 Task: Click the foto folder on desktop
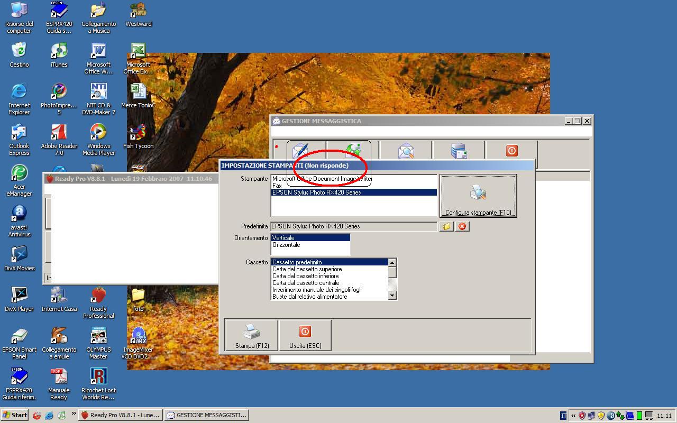click(x=138, y=299)
